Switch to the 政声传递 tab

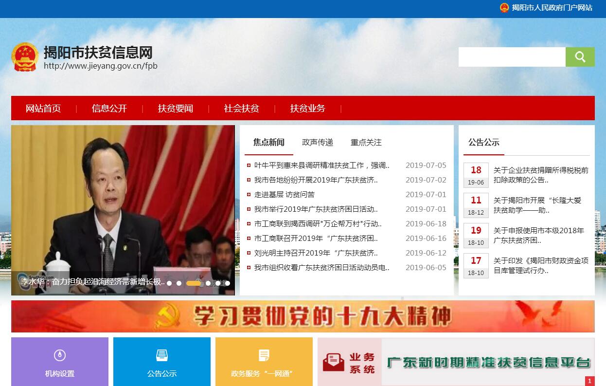tap(318, 143)
